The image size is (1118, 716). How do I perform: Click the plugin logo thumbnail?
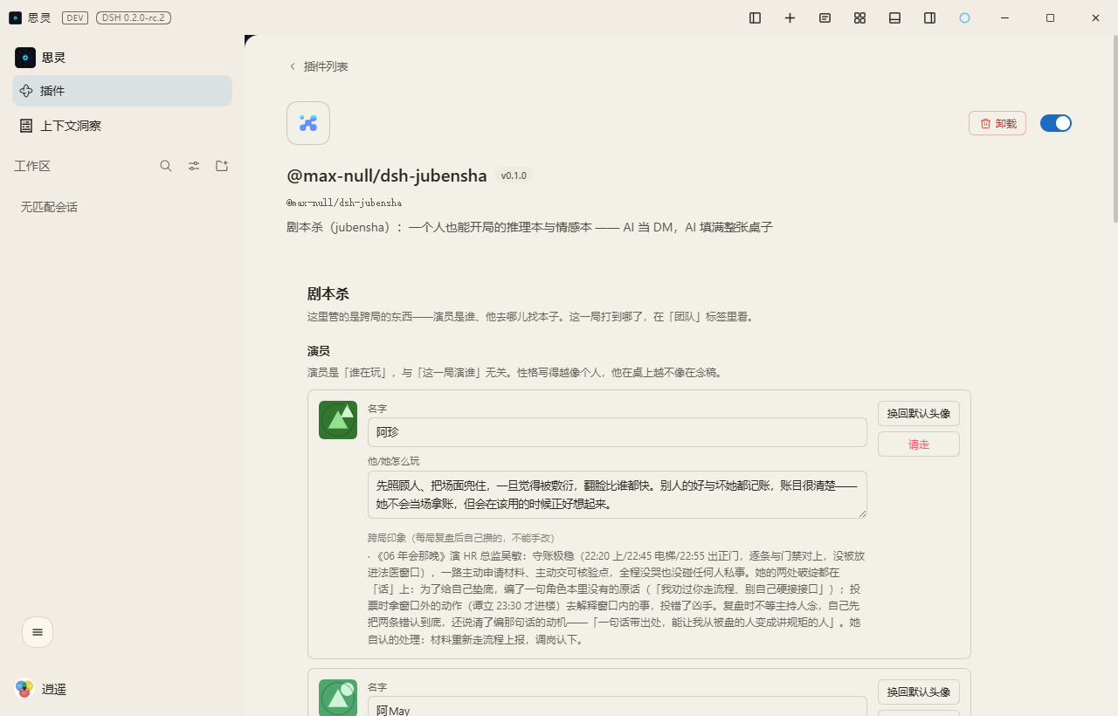[x=308, y=123]
